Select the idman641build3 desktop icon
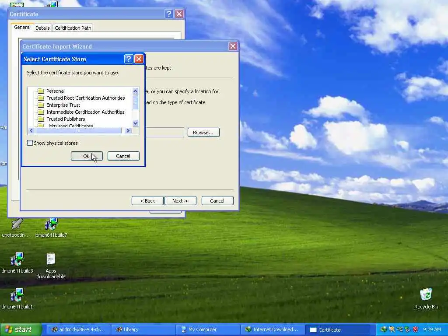448x336 pixels. (x=17, y=263)
